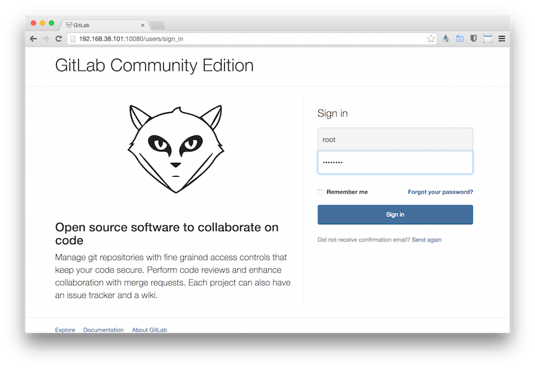Focus the password input field
This screenshot has width=535, height=369.
click(x=395, y=162)
